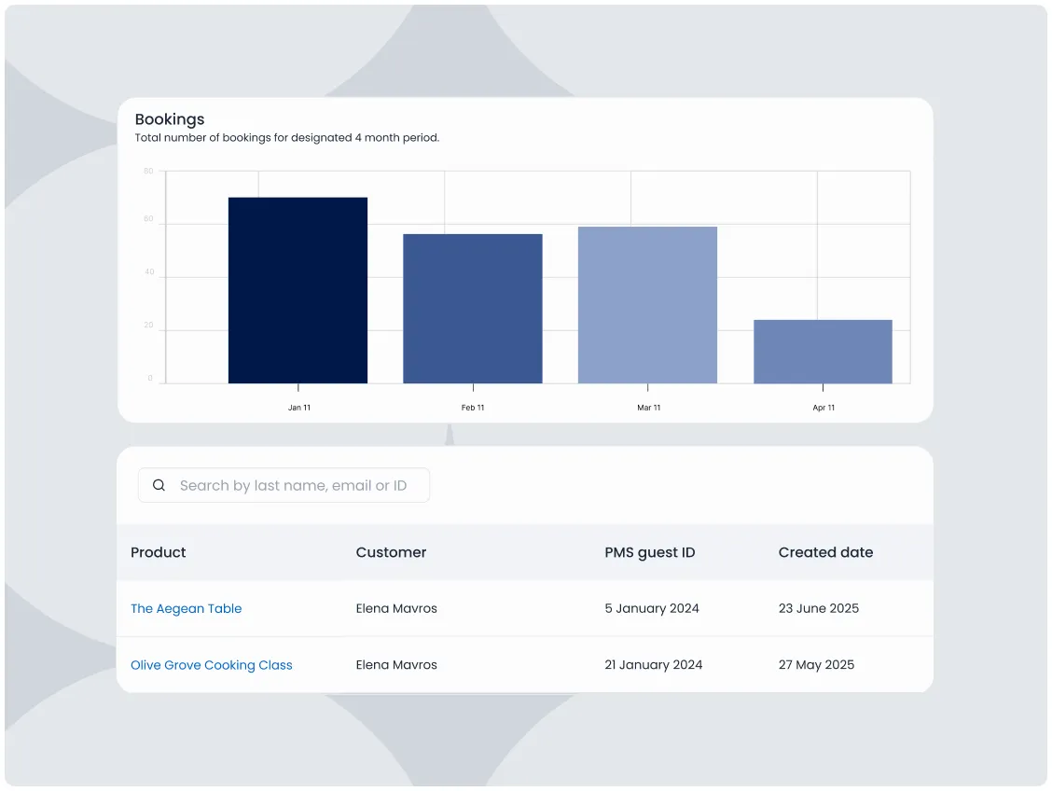Viewport: 1052px width, 791px height.
Task: Click the 5 January 2024 cell
Action: coord(652,608)
